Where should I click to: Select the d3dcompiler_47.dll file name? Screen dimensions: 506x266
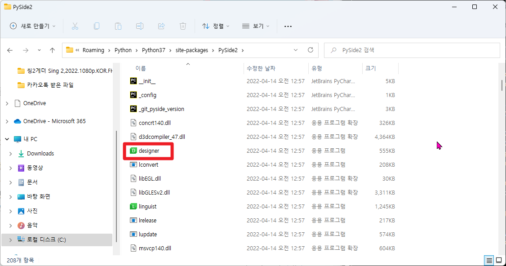tap(162, 137)
